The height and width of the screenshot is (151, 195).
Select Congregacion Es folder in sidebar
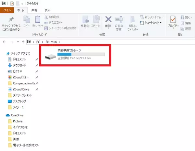(x=24, y=83)
